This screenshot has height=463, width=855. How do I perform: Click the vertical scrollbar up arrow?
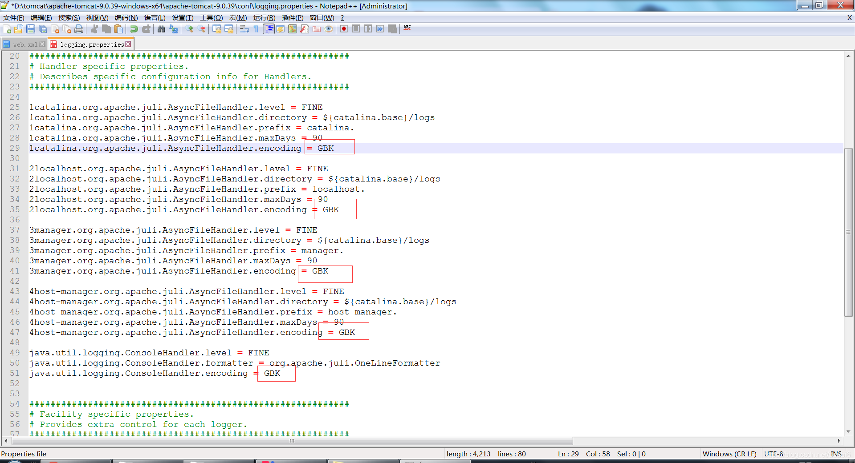[848, 56]
